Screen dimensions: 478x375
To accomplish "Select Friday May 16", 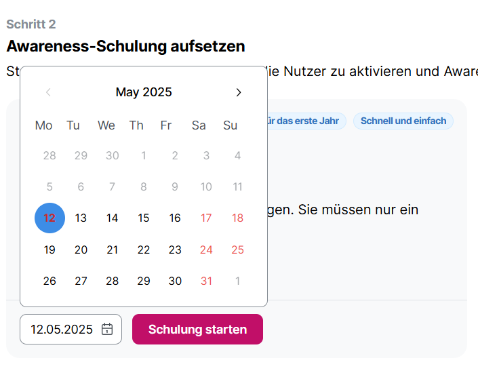I will (x=175, y=218).
